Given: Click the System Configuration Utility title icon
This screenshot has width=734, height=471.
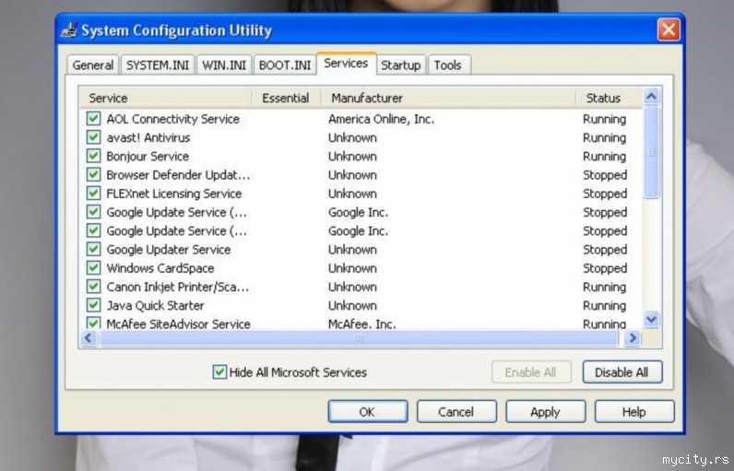Looking at the screenshot, I should click(69, 29).
